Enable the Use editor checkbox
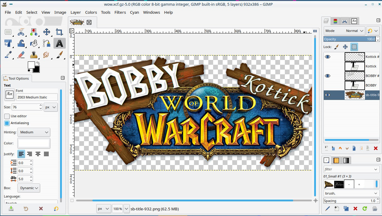Viewport: 382px width, 216px height. pos(7,116)
